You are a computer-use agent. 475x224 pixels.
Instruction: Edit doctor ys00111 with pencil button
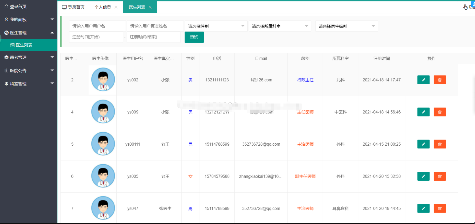click(x=423, y=144)
